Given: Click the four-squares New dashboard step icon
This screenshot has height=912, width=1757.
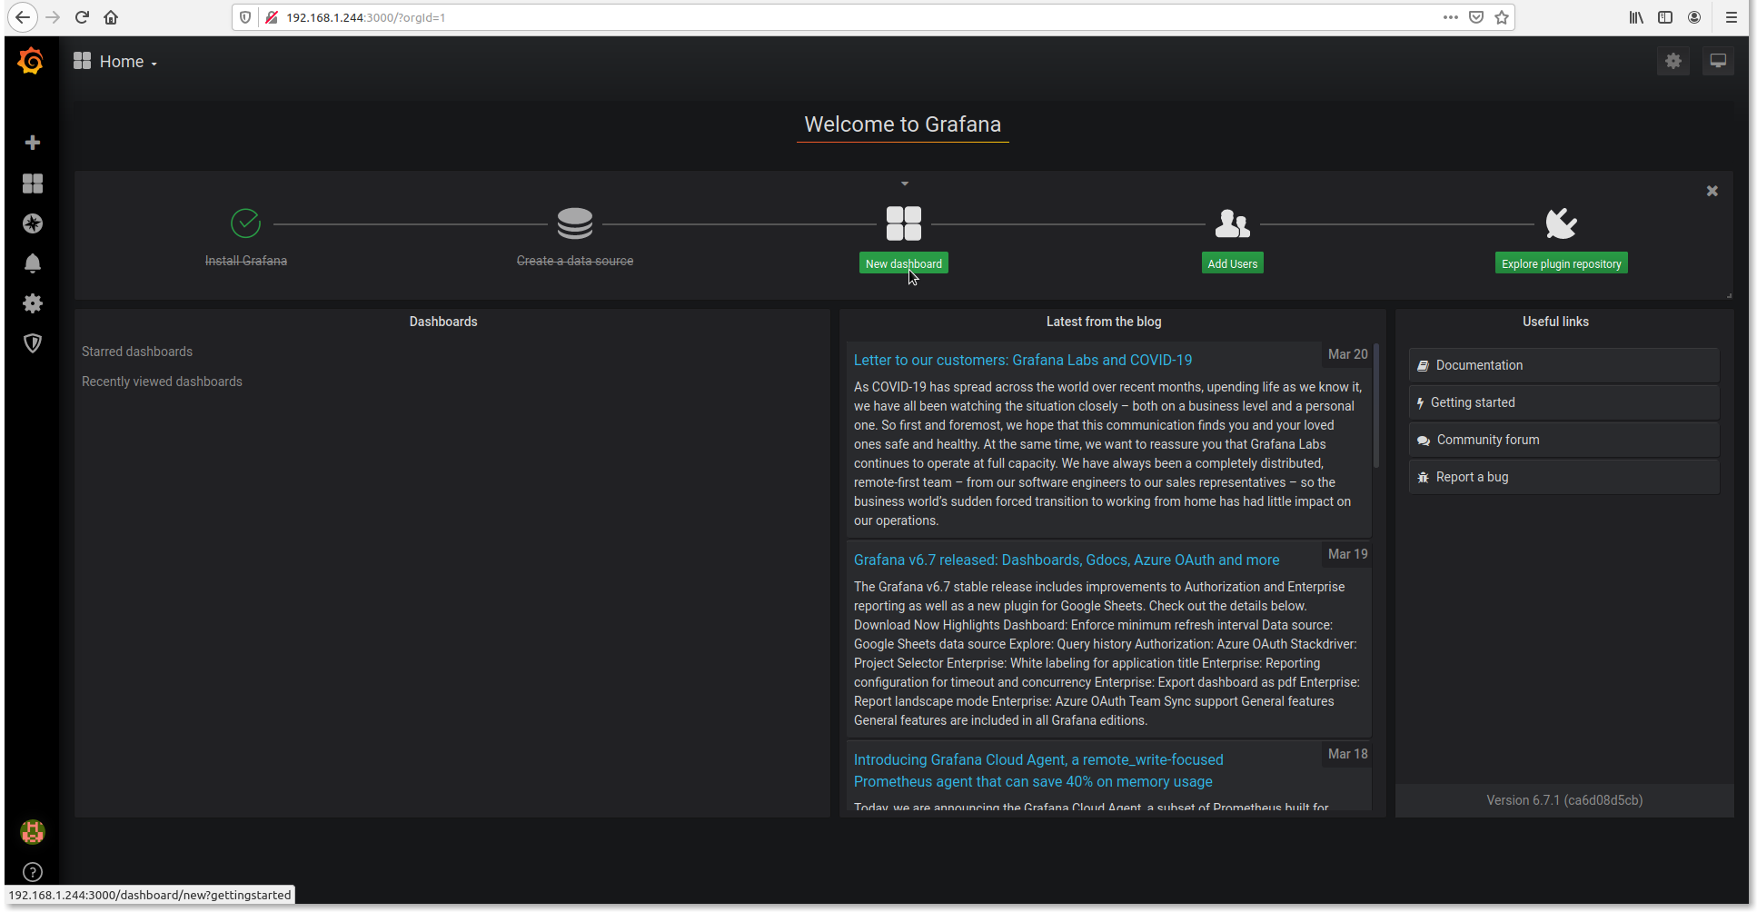Looking at the screenshot, I should (904, 223).
